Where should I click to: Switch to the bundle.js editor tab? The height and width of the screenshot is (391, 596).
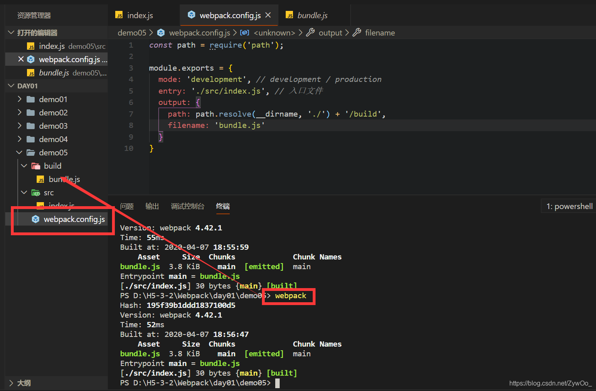[x=312, y=15]
